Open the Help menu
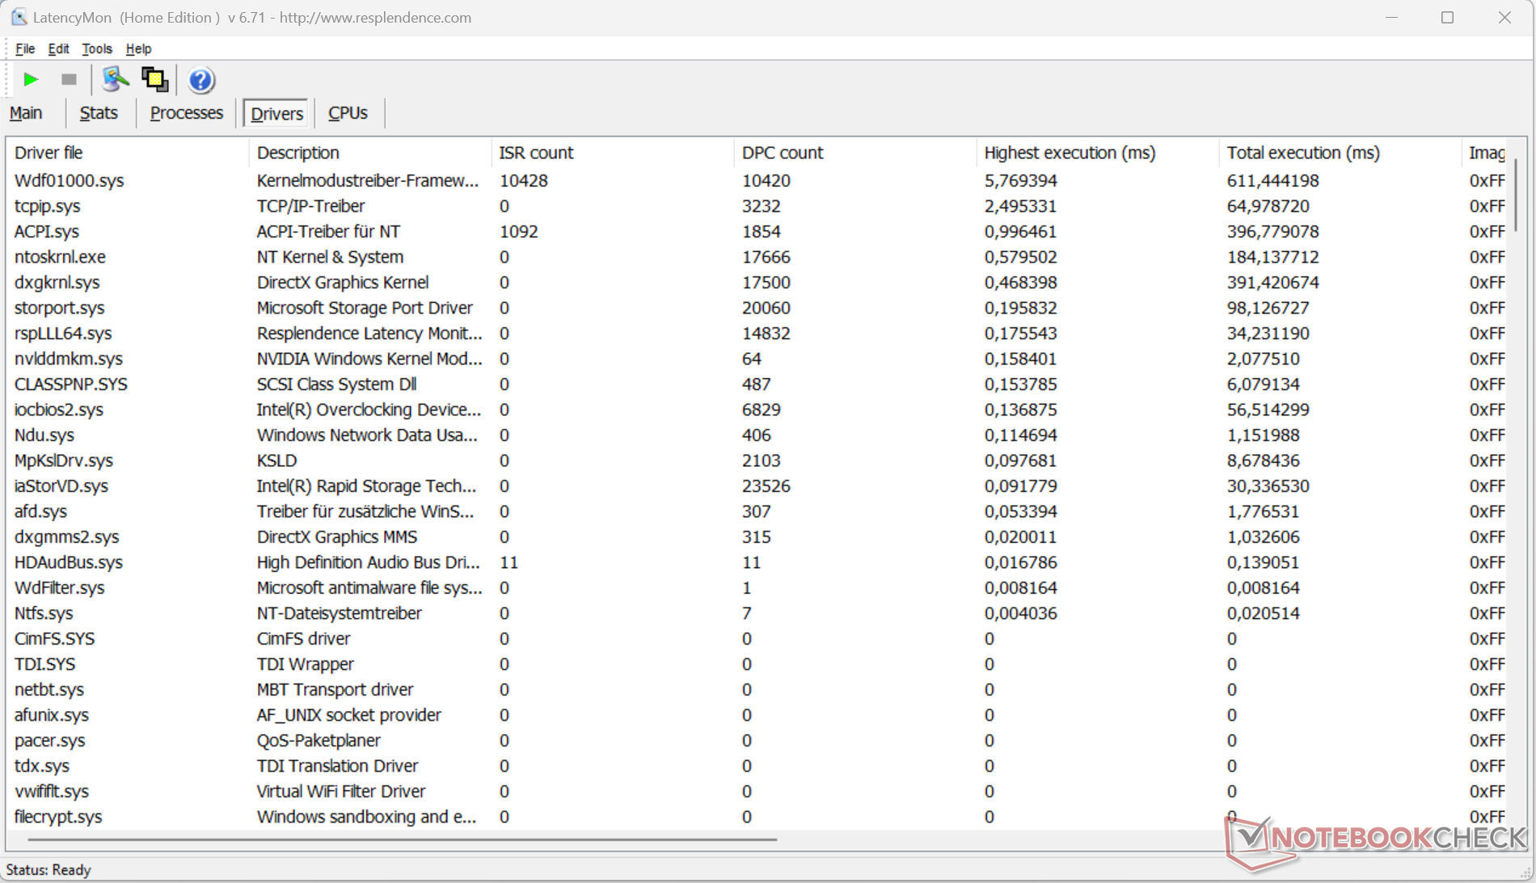Screen dimensions: 1536x883 tap(138, 48)
